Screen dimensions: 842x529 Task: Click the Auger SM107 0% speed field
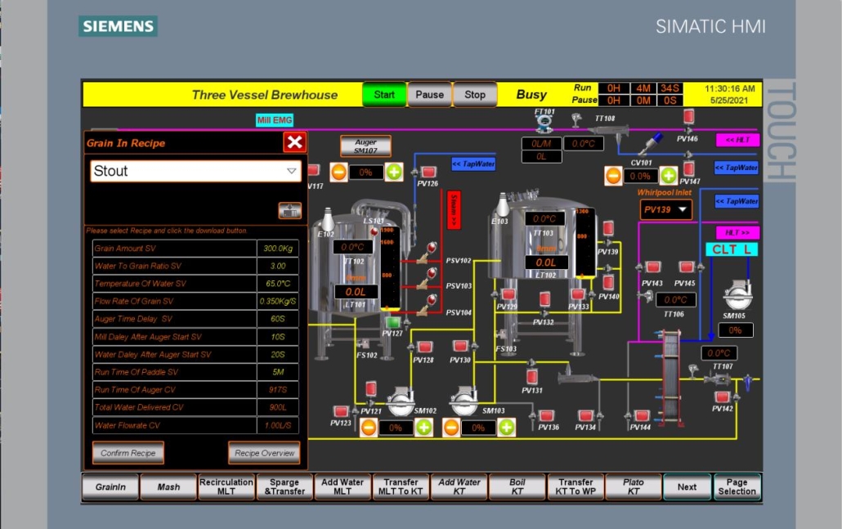[x=365, y=173]
